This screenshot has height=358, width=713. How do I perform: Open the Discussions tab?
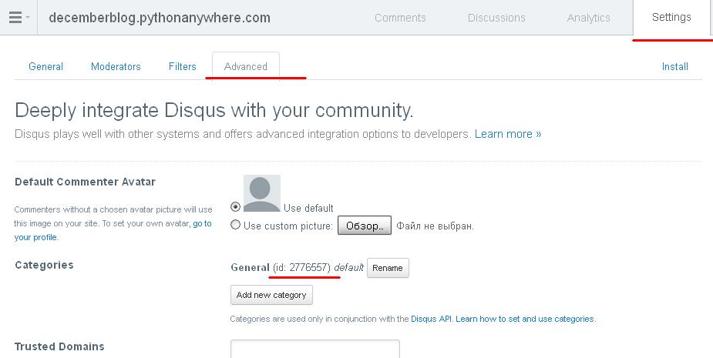coord(496,18)
